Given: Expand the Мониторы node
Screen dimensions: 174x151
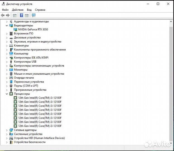Looking at the screenshot, I should point(7,70).
